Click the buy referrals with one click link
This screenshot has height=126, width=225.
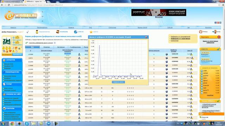41,43
